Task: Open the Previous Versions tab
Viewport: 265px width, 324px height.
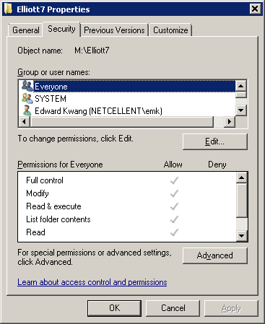Action: pyautogui.click(x=114, y=30)
